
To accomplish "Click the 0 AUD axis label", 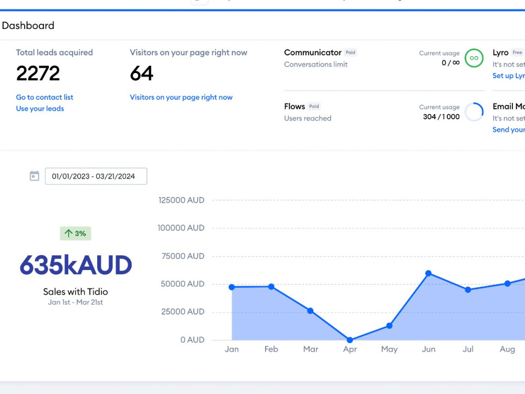I will pos(193,340).
